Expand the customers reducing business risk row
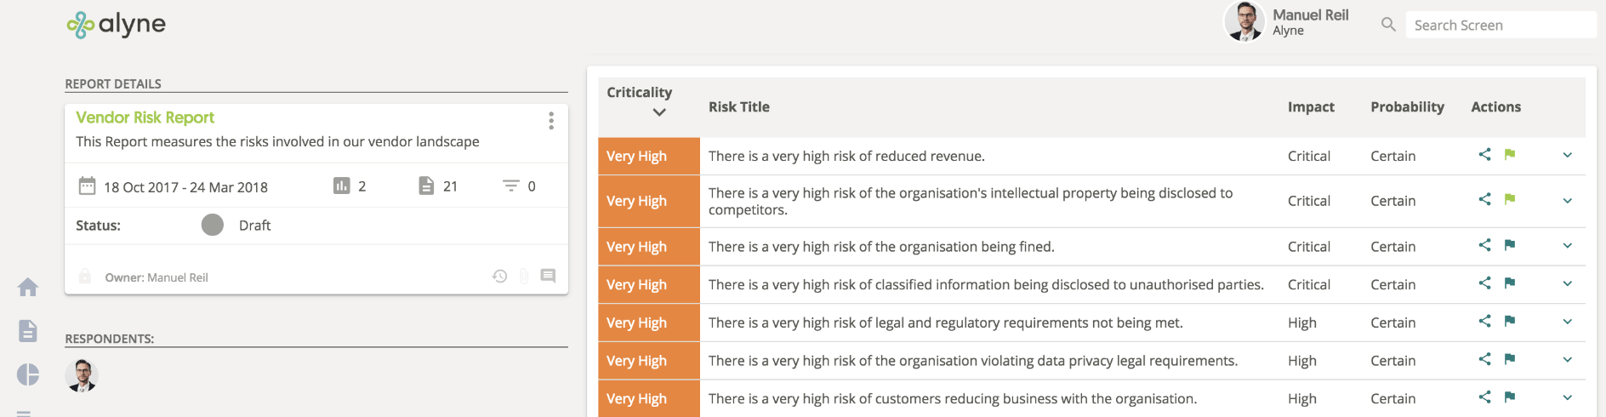The height and width of the screenshot is (417, 1606). pyautogui.click(x=1567, y=397)
